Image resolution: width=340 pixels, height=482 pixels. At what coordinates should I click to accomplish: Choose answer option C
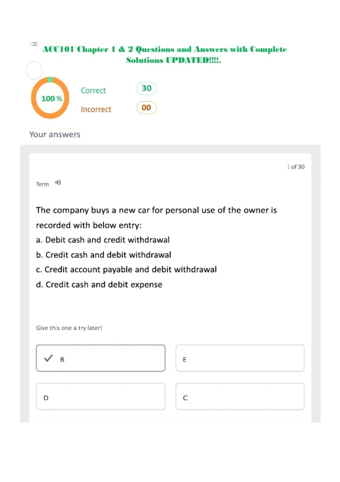240,396
